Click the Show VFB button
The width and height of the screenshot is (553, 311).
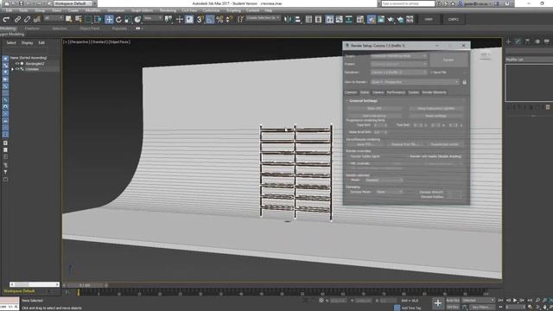[x=374, y=109]
